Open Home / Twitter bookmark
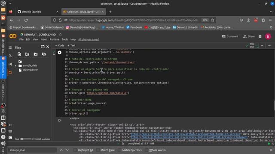The height and width of the screenshot is (154, 275). (x=113, y=27)
